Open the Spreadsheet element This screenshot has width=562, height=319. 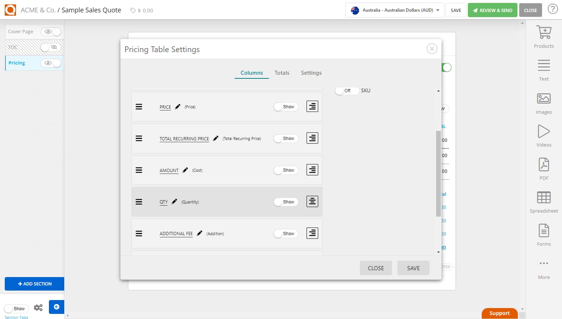click(x=543, y=201)
